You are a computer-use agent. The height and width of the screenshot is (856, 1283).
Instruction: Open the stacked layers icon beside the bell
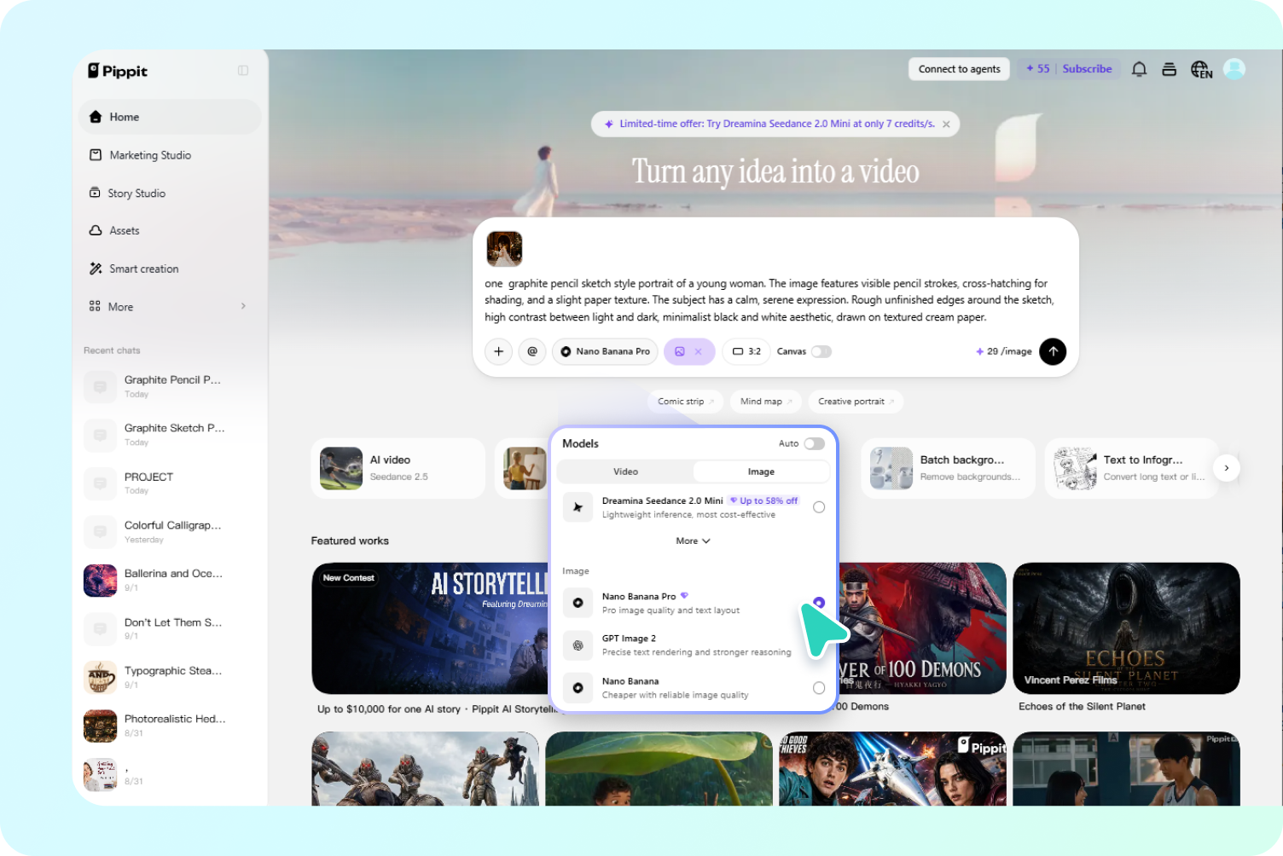click(1170, 69)
